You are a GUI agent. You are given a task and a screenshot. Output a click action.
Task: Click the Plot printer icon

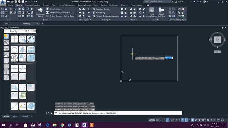(23, 2)
